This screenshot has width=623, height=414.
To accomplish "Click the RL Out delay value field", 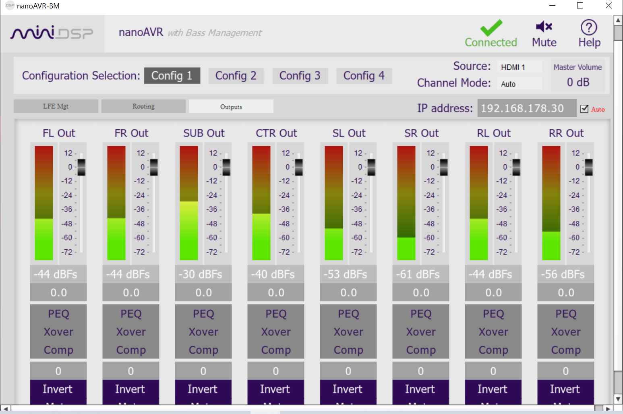I will (493, 371).
